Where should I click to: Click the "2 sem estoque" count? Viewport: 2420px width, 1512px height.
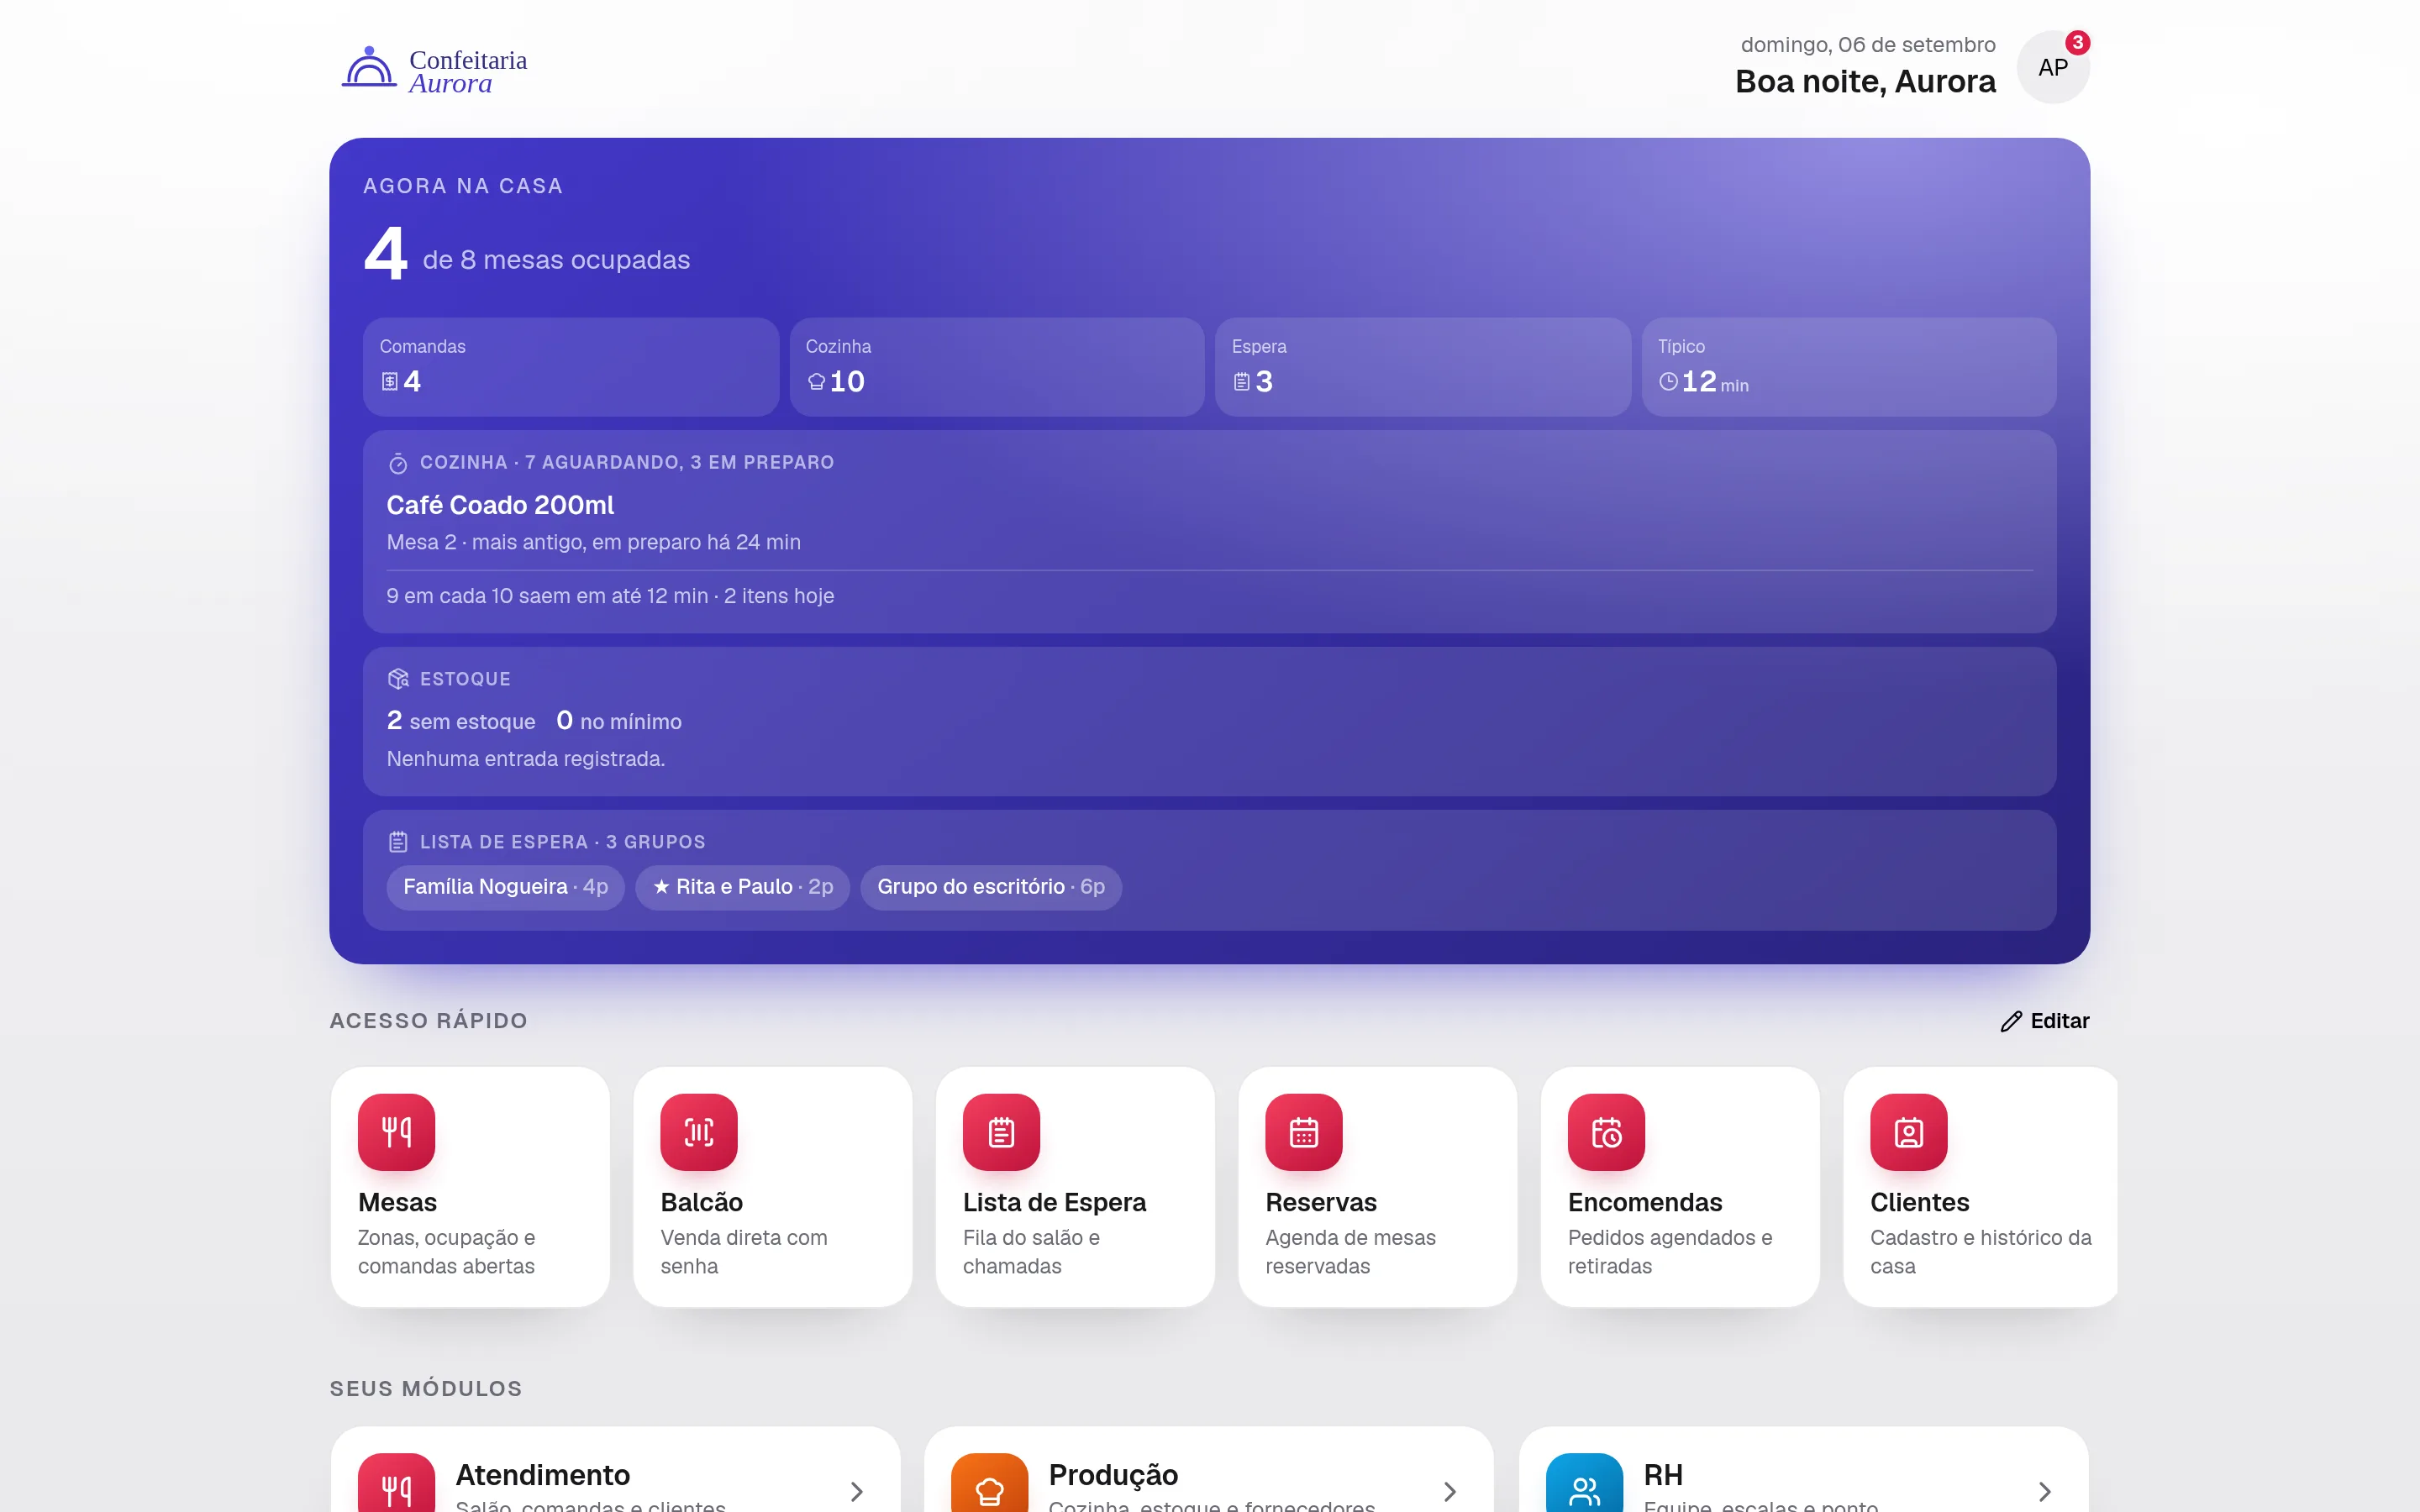click(x=461, y=721)
